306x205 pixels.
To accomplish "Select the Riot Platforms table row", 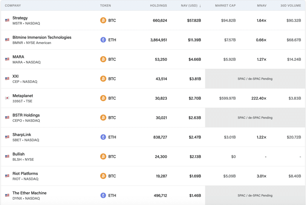I will (153, 176).
